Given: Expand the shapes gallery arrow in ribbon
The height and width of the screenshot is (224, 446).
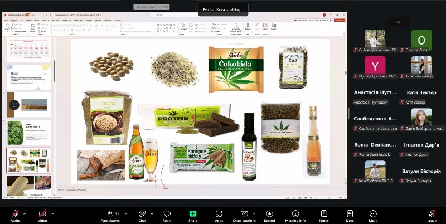Looking at the screenshot, I should pyautogui.click(x=177, y=28).
